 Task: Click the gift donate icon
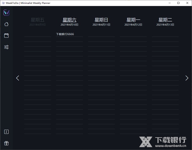click(6, 143)
